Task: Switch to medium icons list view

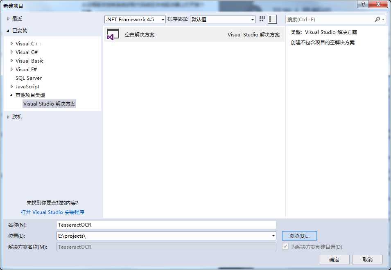Action: tap(272, 19)
